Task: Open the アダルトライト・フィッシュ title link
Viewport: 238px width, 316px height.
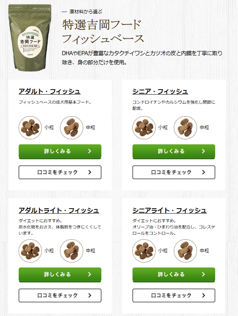Action: click(x=59, y=210)
